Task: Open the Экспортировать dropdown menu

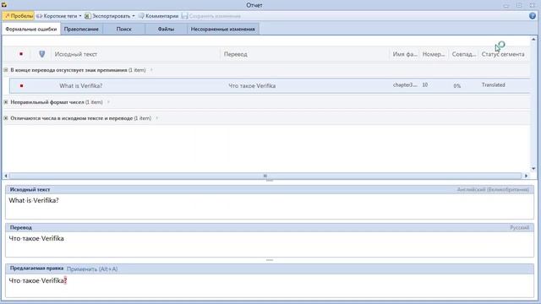Action: pyautogui.click(x=110, y=16)
